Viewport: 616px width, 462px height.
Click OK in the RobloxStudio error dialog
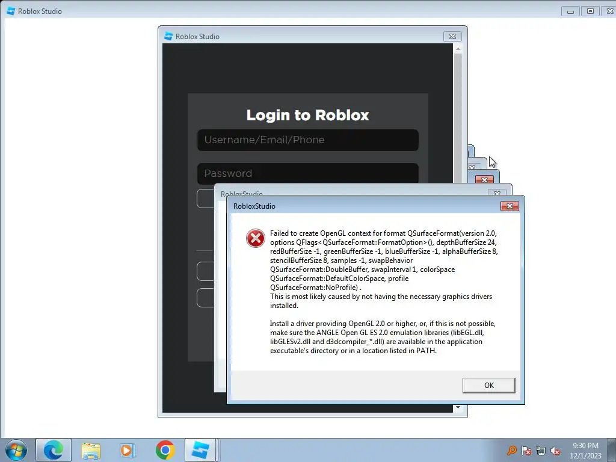click(488, 386)
